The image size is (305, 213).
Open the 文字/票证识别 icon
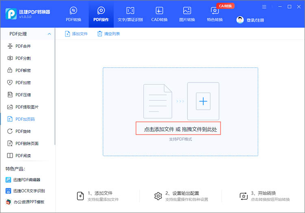130,11
